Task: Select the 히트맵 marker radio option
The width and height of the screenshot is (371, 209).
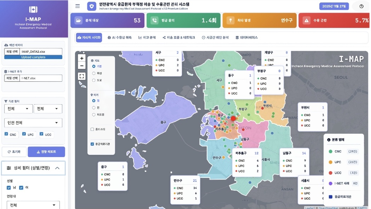Action: [x=94, y=115]
